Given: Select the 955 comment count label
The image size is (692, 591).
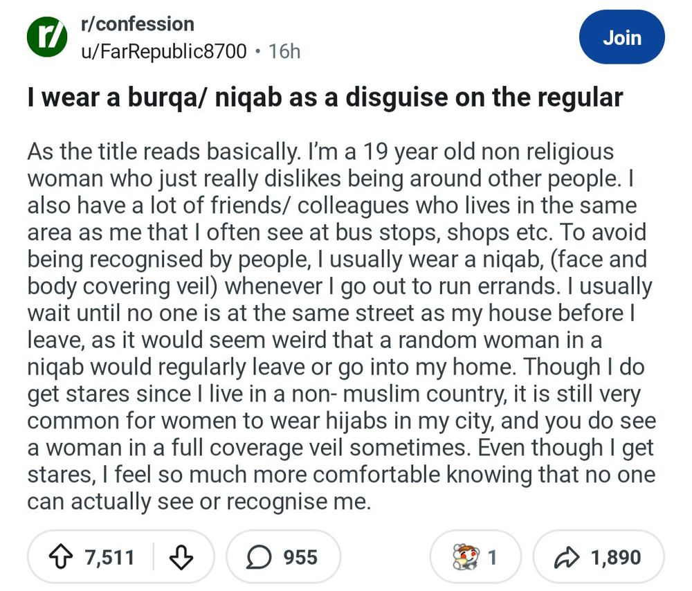Looking at the screenshot, I should [x=300, y=556].
